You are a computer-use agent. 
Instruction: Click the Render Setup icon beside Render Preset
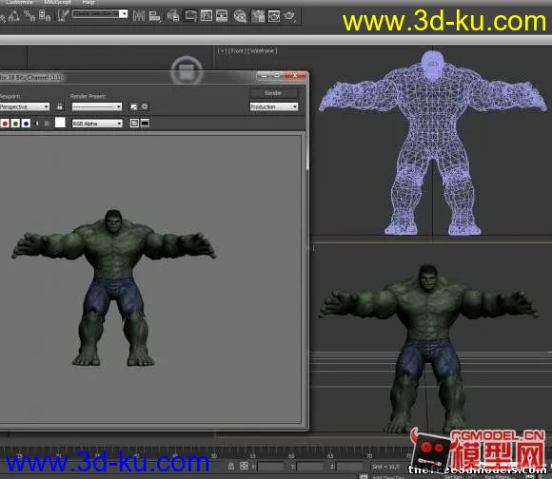[x=133, y=106]
